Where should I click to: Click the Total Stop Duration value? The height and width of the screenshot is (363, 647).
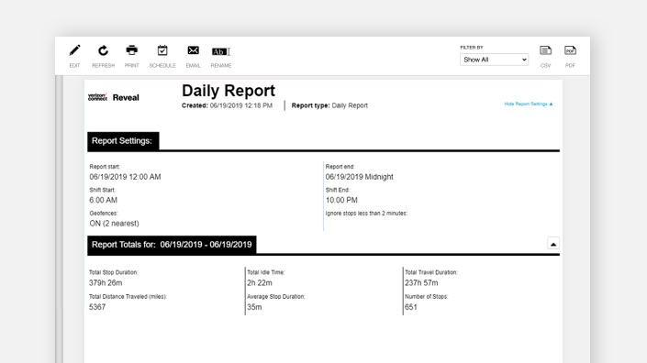[106, 283]
